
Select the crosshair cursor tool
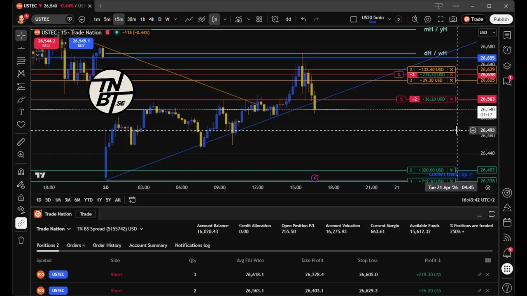(x=21, y=35)
